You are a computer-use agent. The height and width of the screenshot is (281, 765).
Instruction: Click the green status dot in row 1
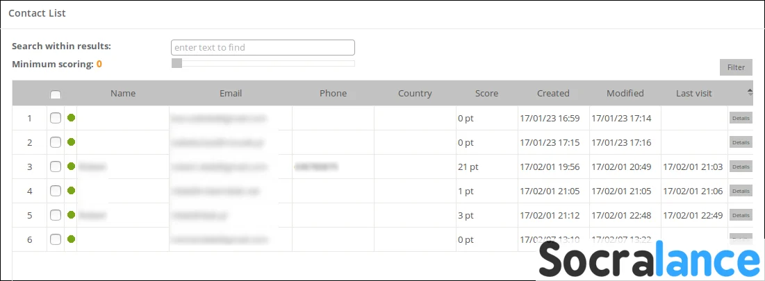pyautogui.click(x=71, y=118)
